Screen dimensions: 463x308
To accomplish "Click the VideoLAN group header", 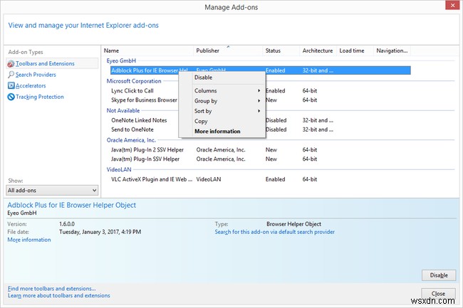I will [119, 169].
